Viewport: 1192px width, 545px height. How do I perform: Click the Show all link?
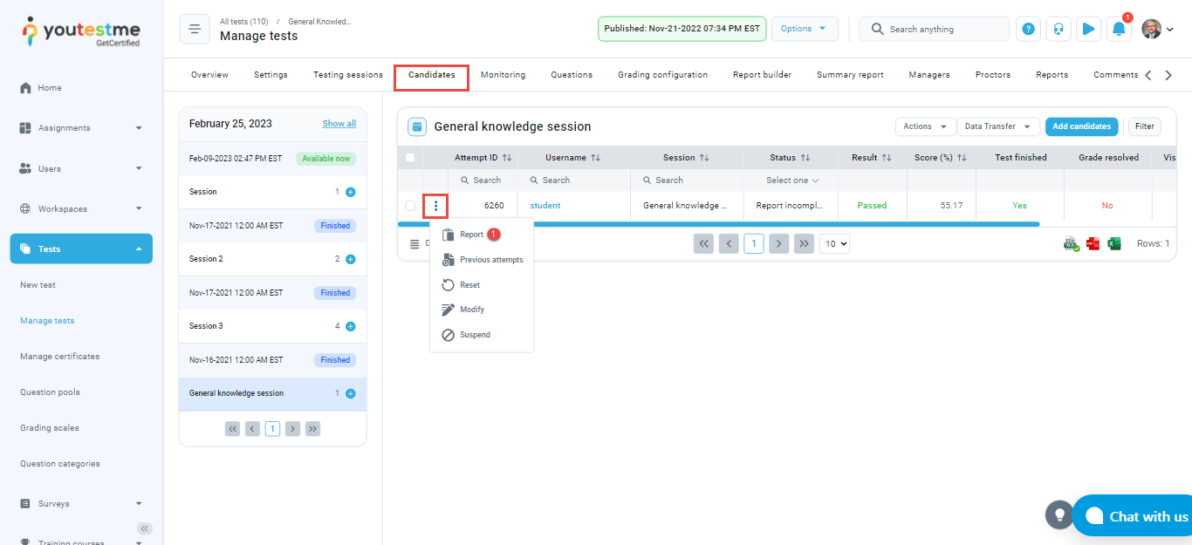pos(339,124)
